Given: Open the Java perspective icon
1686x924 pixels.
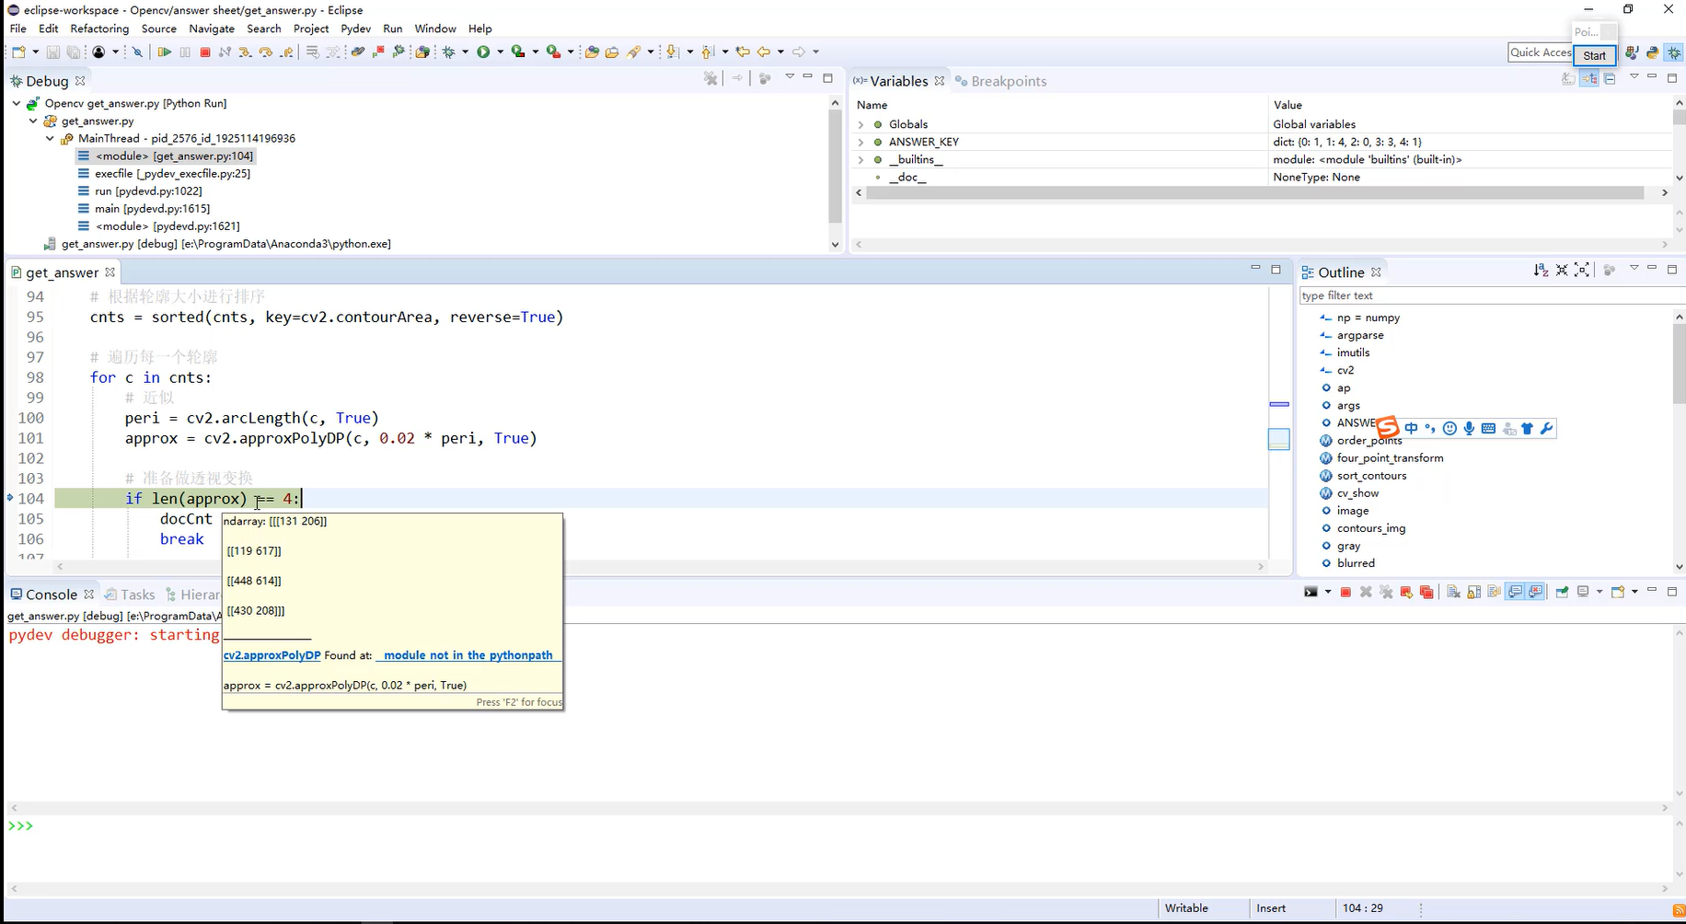Looking at the screenshot, I should 1632,53.
